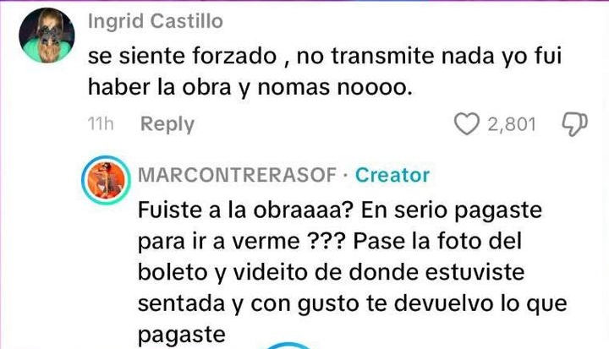Image resolution: width=609 pixels, height=349 pixels.
Task: Select the line starting 'para ir a verme'
Action: [330, 241]
